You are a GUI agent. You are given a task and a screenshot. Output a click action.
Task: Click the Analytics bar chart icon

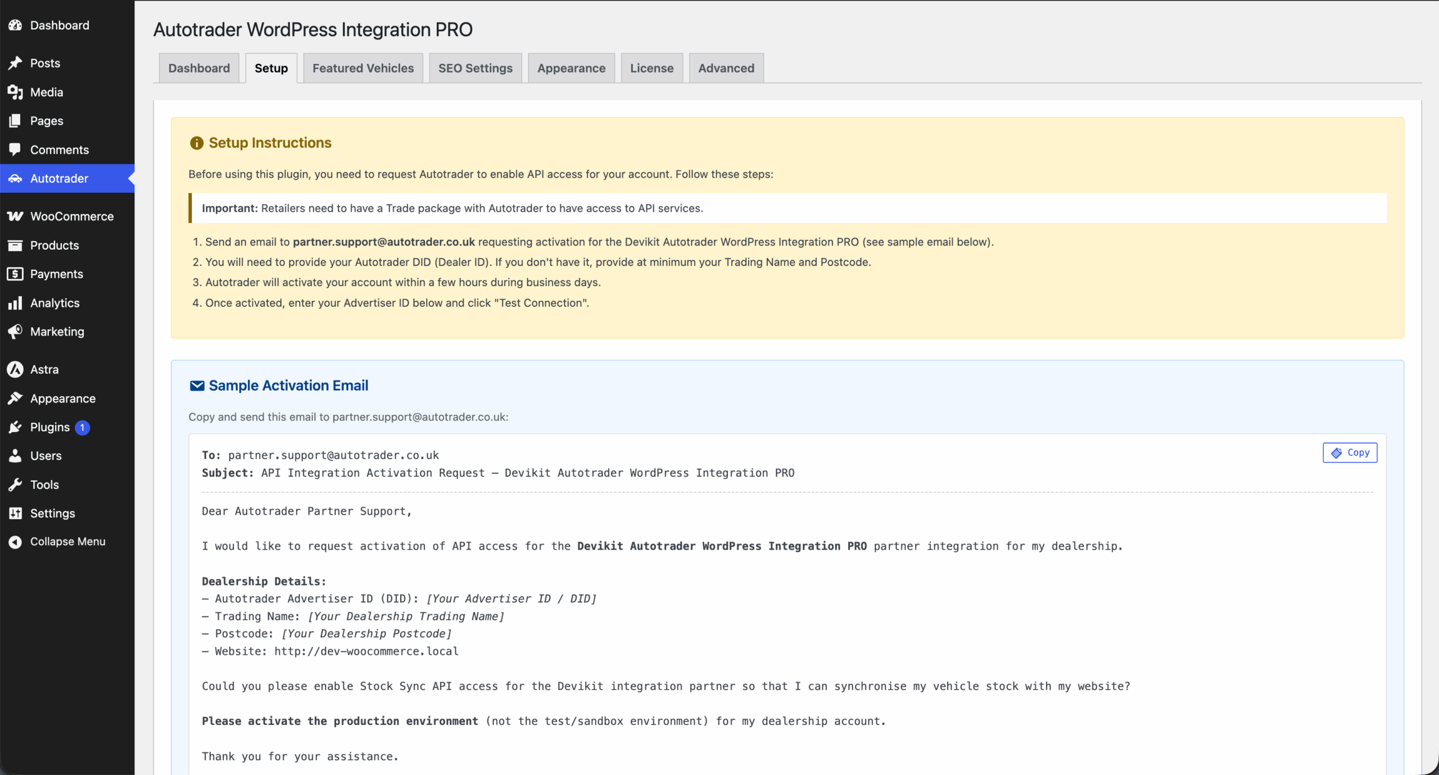(15, 303)
